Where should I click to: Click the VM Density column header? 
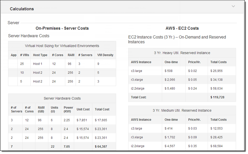coord(105,55)
